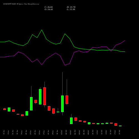The height and width of the screenshot is (139, 139).
Task: Click the 03 Feb date label
Action: point(71,132)
